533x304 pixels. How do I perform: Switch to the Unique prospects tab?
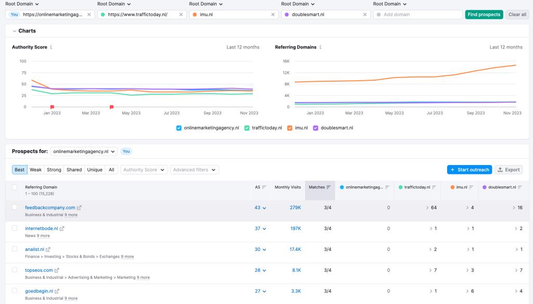click(x=94, y=170)
